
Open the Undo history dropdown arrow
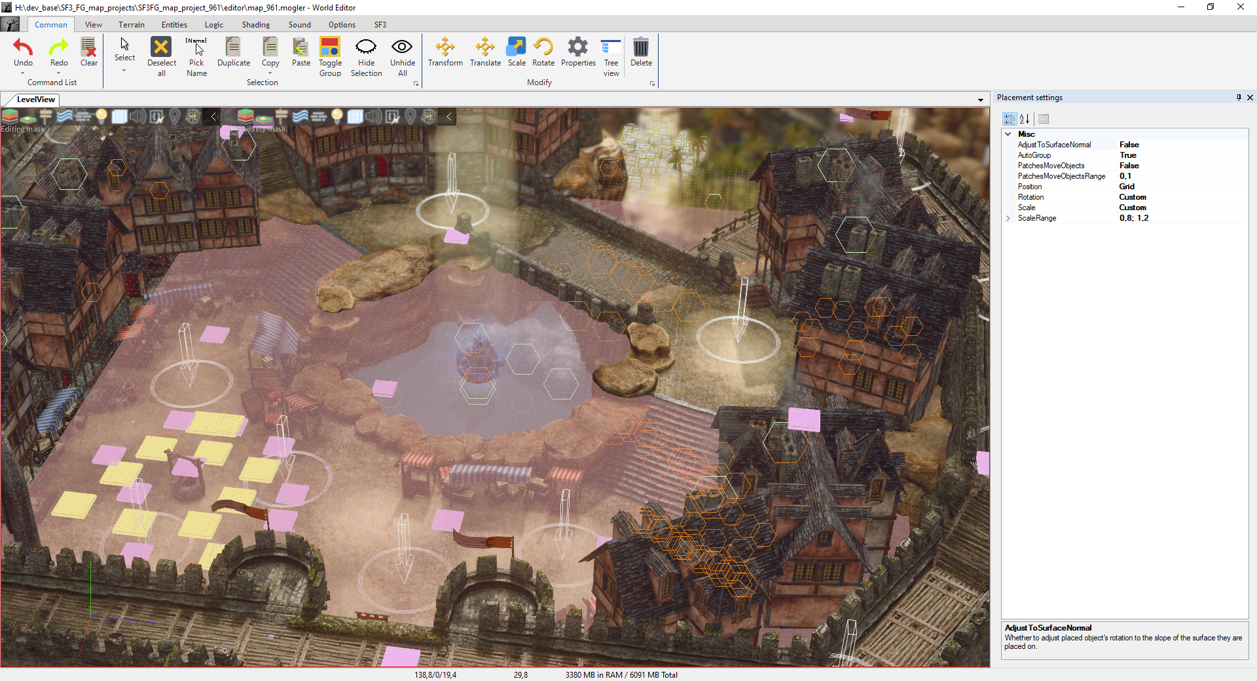23,73
